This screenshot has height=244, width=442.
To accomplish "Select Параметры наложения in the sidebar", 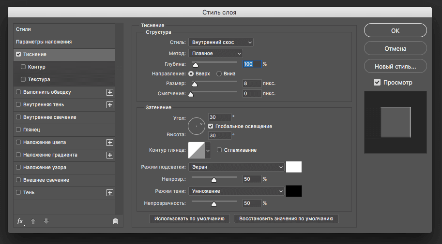I will pos(44,42).
